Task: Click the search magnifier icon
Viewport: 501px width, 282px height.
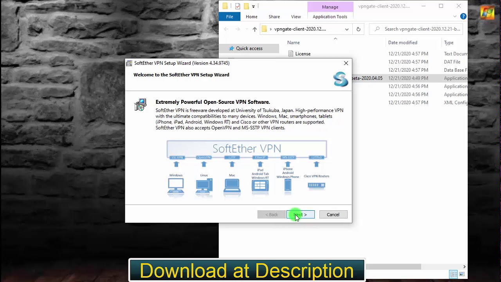Action: (377, 29)
